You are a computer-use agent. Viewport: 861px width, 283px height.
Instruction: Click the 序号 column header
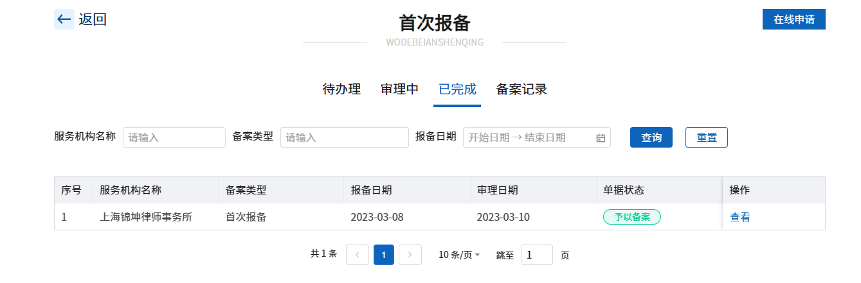71,190
